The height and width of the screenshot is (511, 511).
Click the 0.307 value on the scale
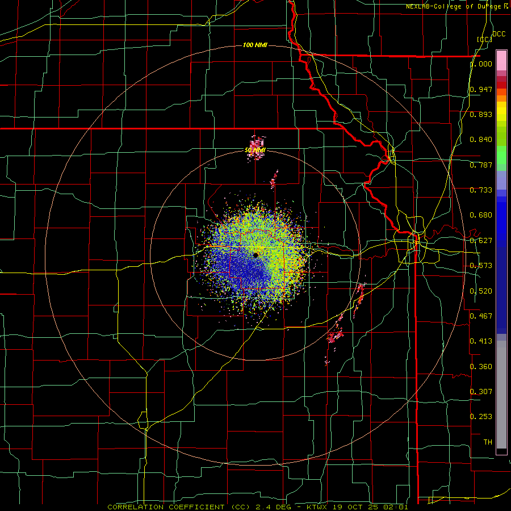[481, 391]
